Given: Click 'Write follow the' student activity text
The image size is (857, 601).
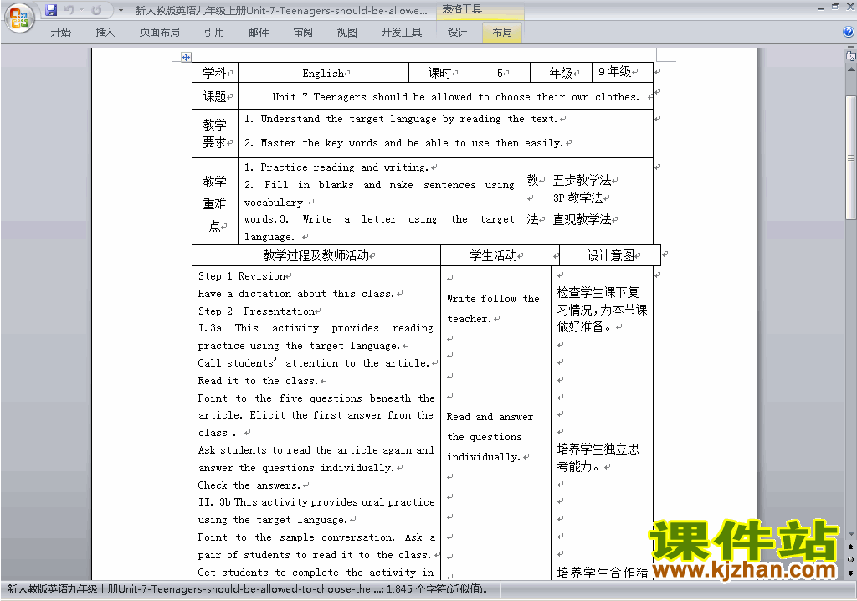Looking at the screenshot, I should point(493,299).
